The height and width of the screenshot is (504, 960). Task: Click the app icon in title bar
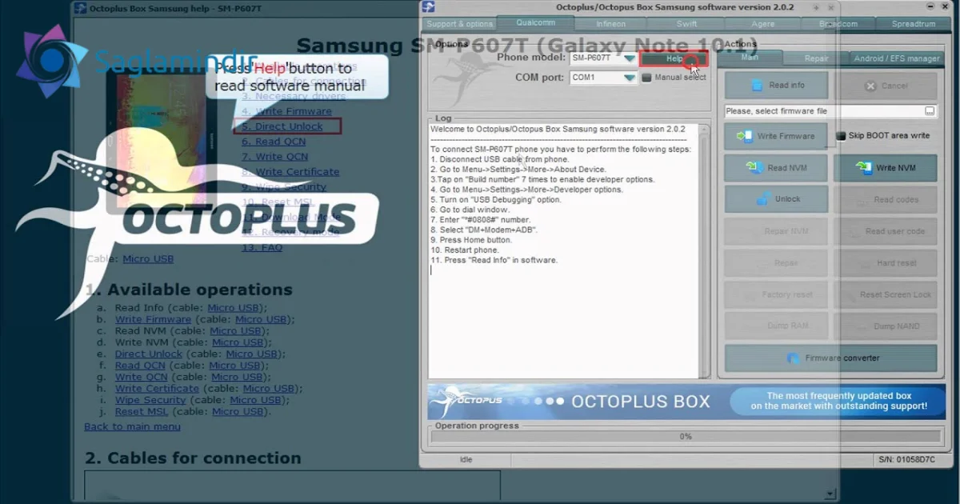point(429,7)
